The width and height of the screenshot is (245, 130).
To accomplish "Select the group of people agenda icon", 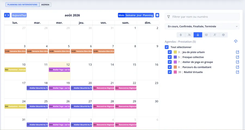I will pyautogui.click(x=189, y=35).
